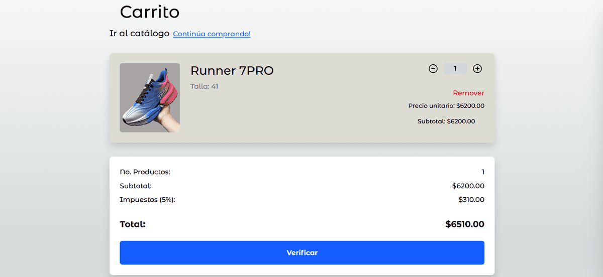This screenshot has height=277, width=603.
Task: Click the $310.00 tax amount
Action: click(x=471, y=200)
